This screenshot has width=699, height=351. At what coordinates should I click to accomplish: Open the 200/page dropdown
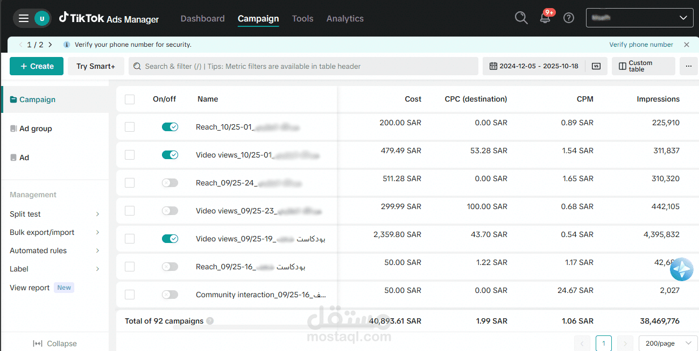(668, 343)
